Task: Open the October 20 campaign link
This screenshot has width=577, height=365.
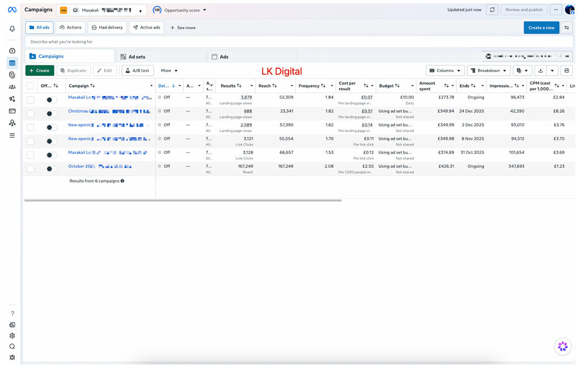Action: click(x=100, y=166)
